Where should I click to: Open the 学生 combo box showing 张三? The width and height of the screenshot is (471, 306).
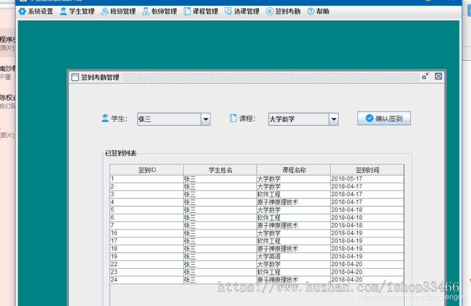point(206,119)
